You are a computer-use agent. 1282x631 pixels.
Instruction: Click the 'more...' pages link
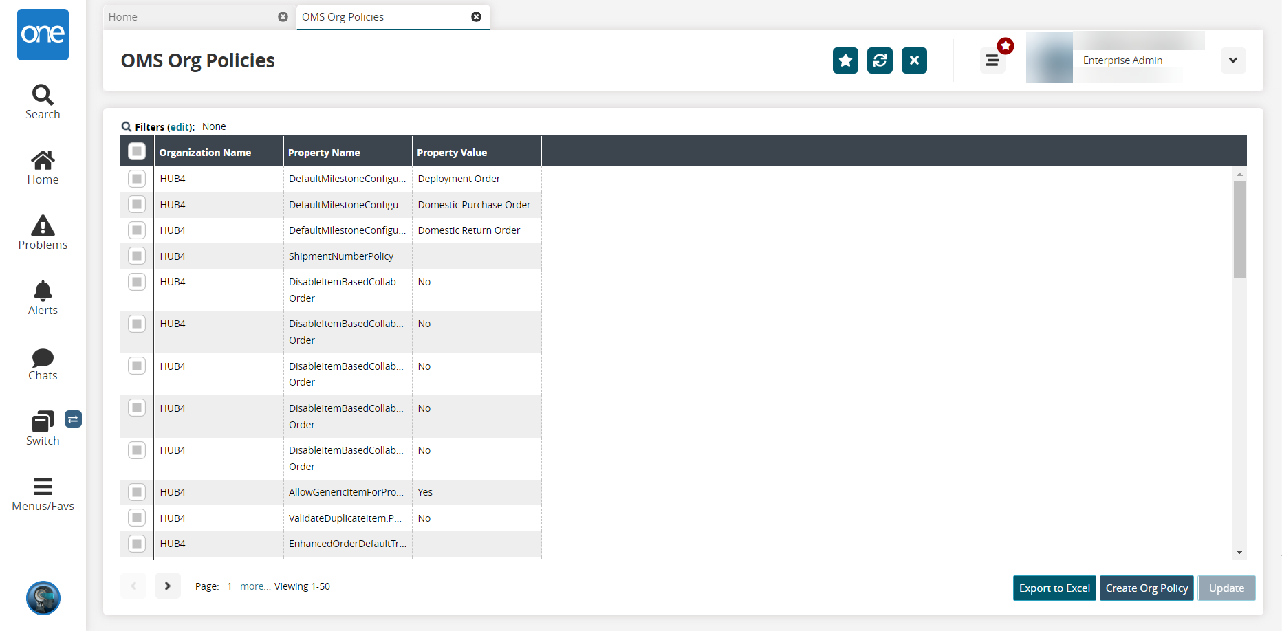pos(254,586)
